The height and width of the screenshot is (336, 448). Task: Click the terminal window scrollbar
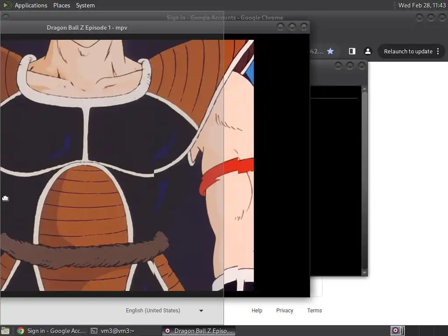(x=364, y=180)
